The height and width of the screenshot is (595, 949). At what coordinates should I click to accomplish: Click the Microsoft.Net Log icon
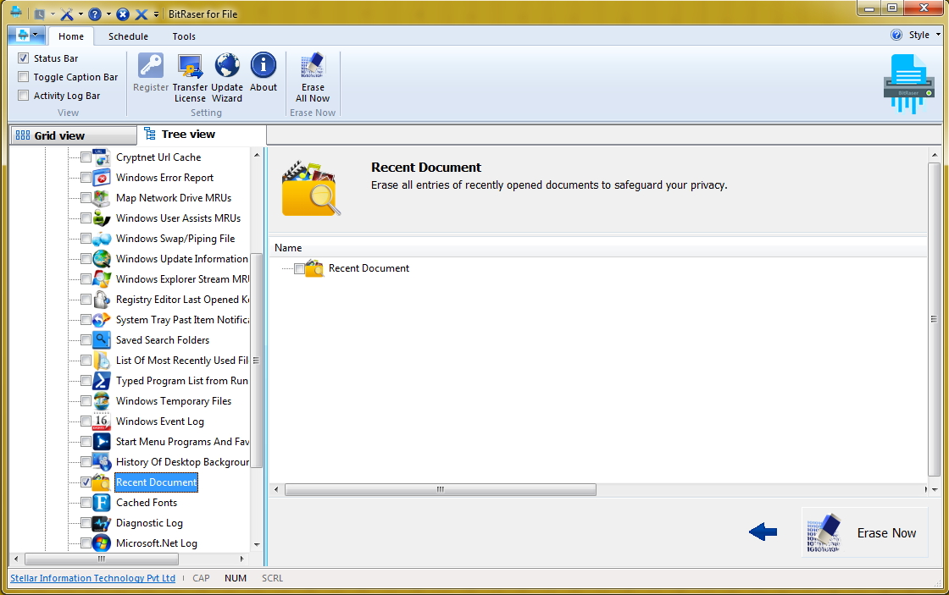point(102,543)
